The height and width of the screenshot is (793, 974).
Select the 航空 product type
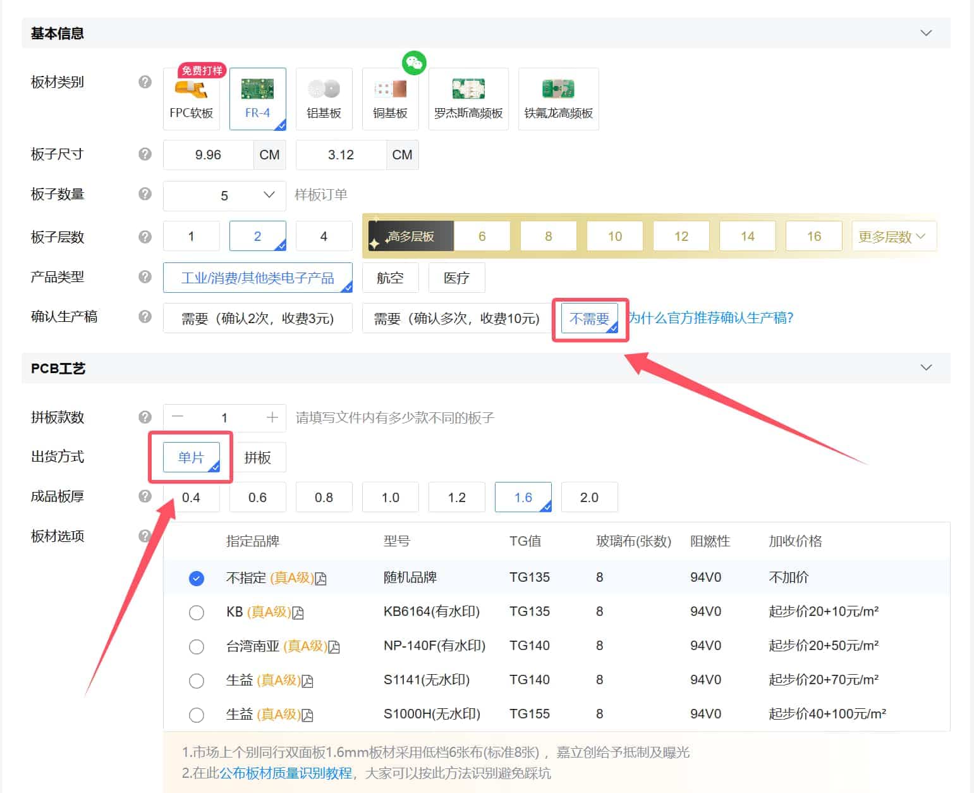coord(390,278)
